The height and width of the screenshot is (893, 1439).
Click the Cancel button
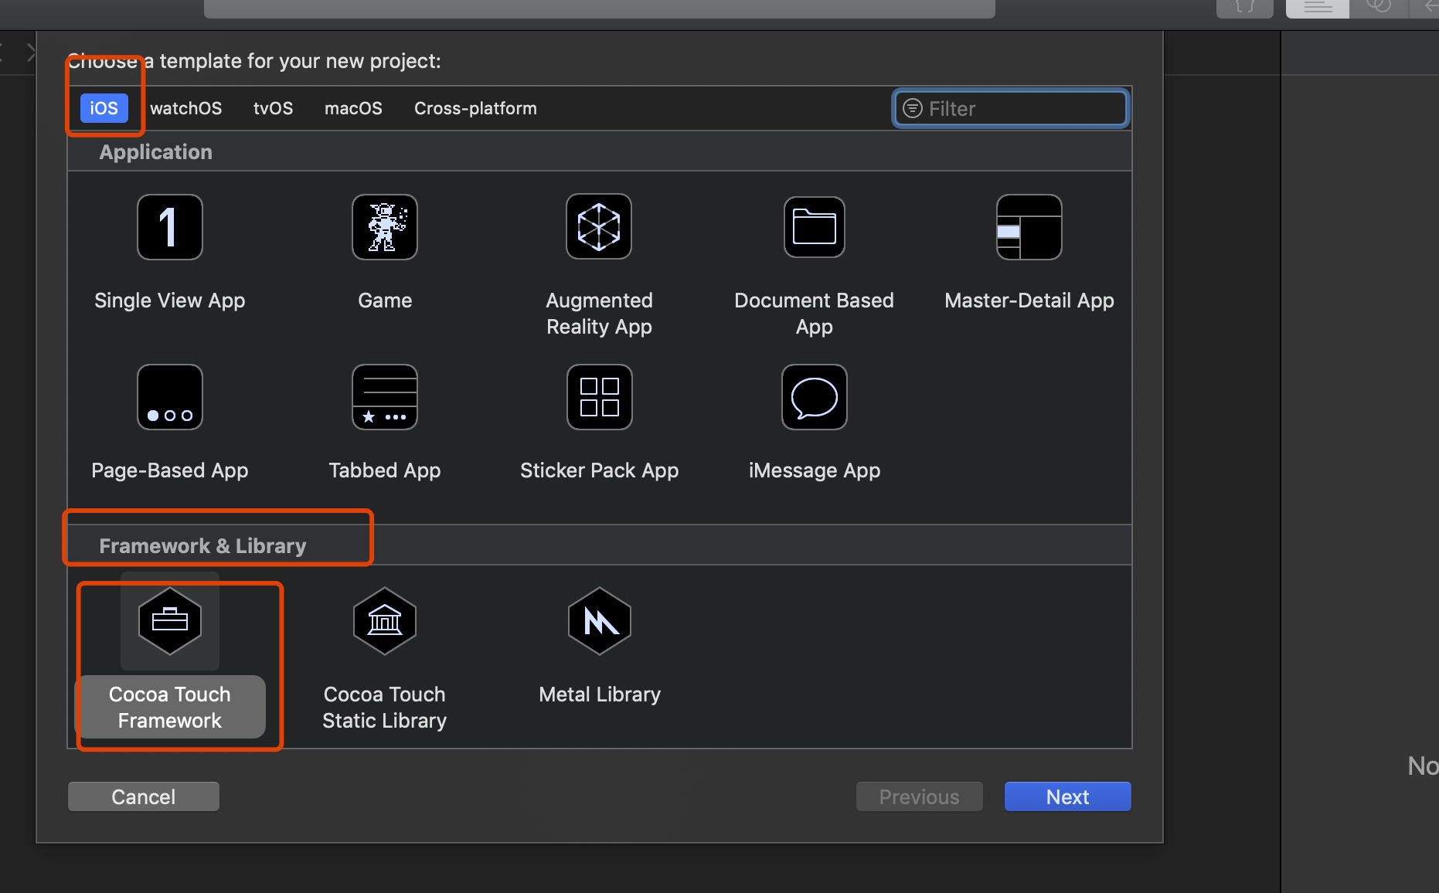(144, 796)
